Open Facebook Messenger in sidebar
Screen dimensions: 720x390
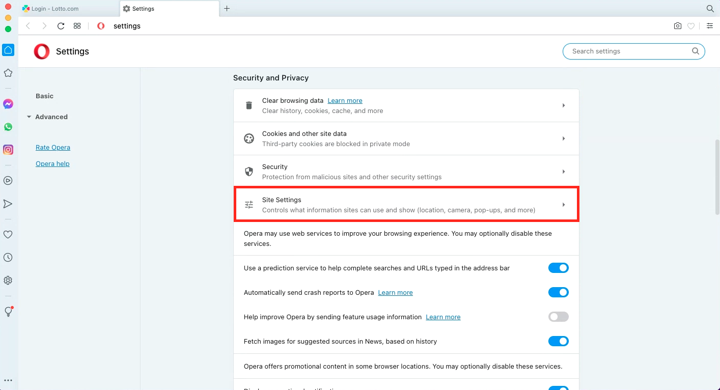[x=8, y=104]
